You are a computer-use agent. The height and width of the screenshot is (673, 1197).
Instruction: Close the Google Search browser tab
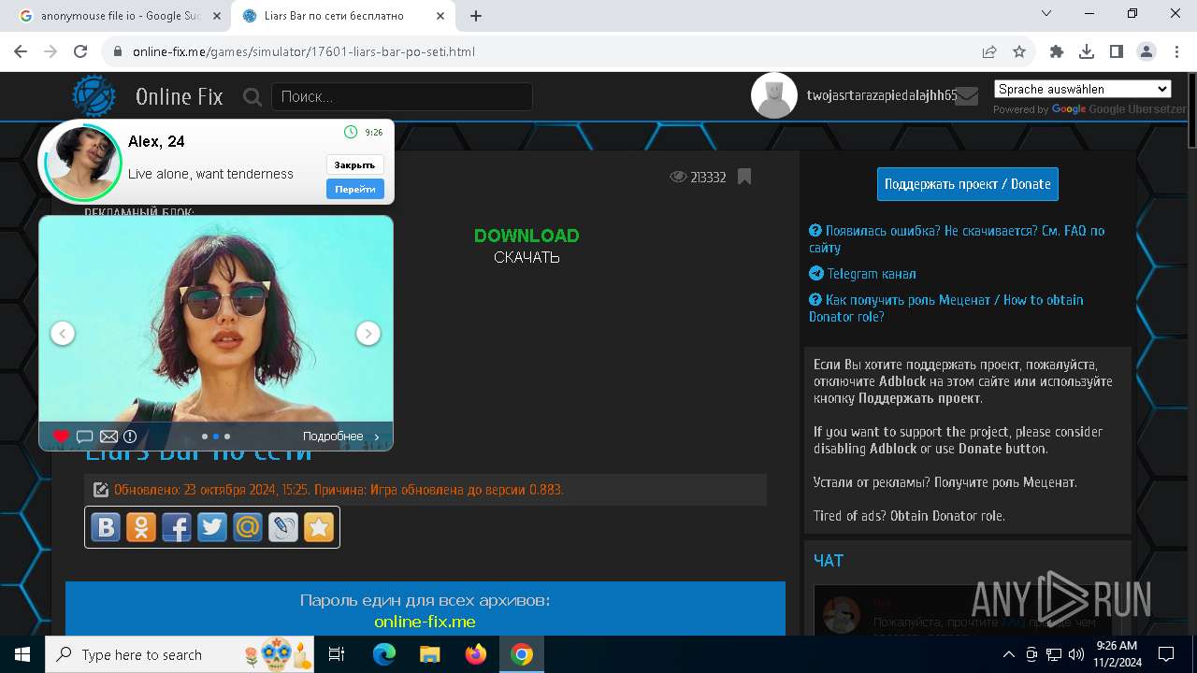click(x=217, y=16)
